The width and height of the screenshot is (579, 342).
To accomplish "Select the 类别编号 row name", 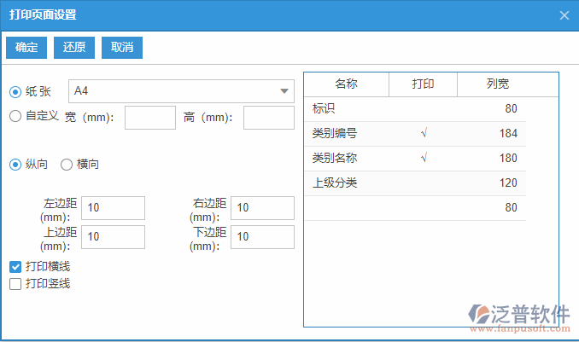I will click(x=335, y=134).
